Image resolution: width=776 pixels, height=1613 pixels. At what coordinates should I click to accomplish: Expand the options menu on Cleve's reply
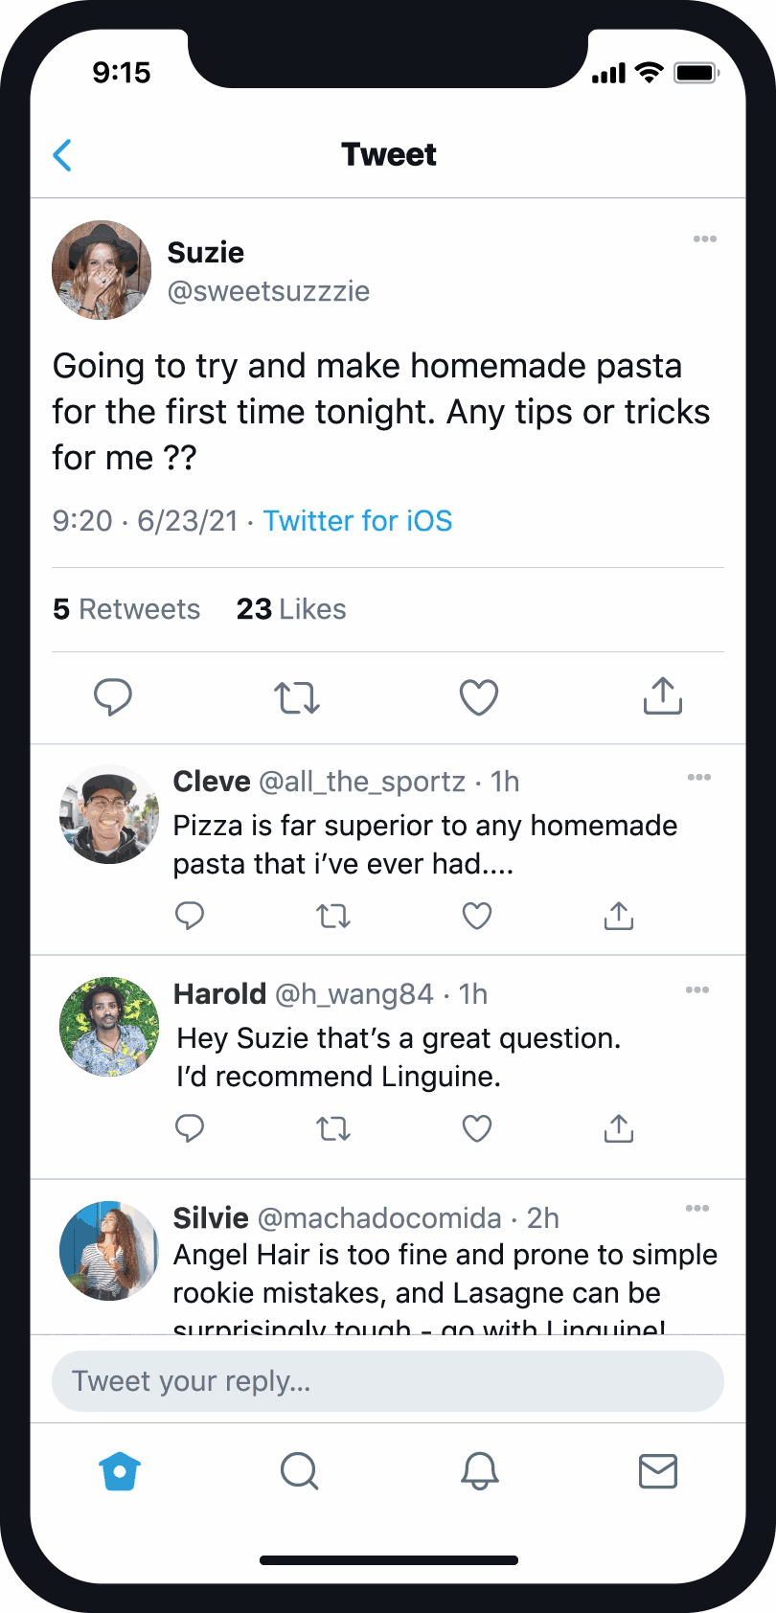click(699, 778)
